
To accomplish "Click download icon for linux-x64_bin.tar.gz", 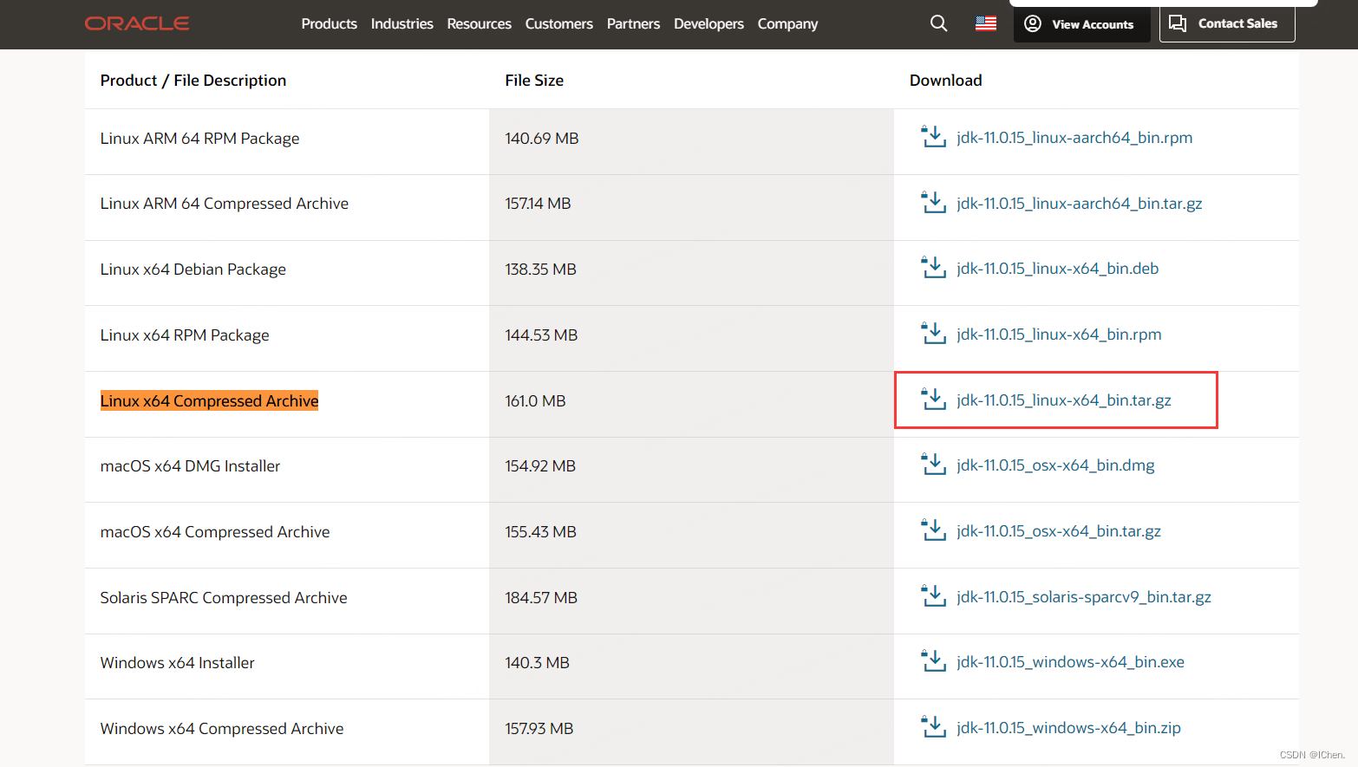I will tap(934, 400).
